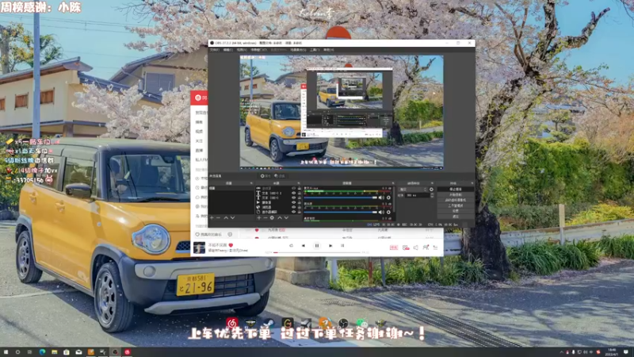
Task: Open source settings gear below sources list
Action: point(272,217)
